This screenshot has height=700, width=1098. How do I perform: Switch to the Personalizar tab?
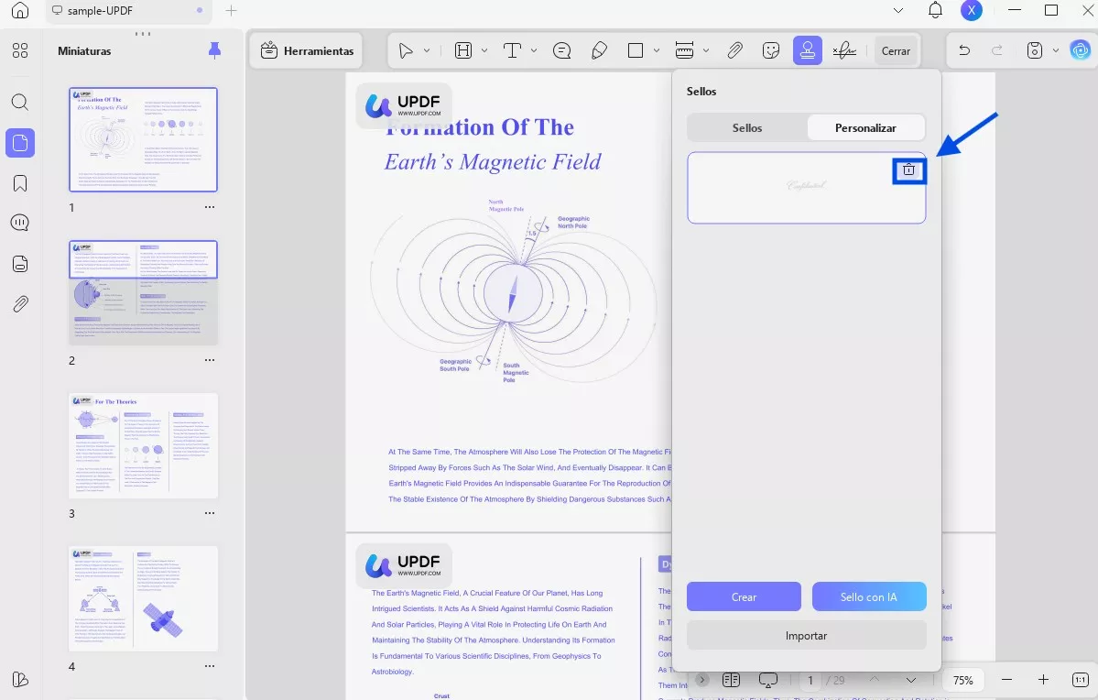coord(865,128)
